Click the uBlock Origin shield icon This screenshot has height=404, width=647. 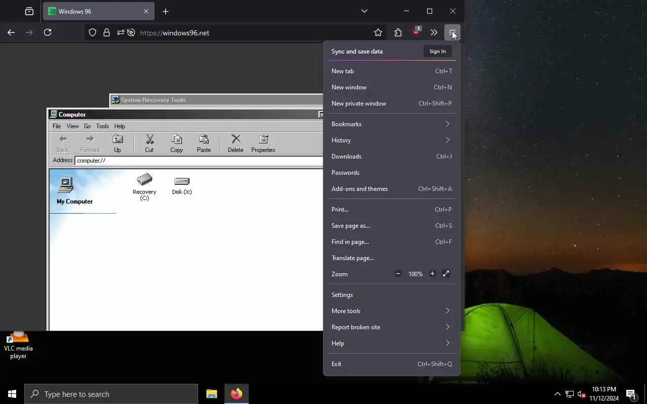pyautogui.click(x=416, y=32)
